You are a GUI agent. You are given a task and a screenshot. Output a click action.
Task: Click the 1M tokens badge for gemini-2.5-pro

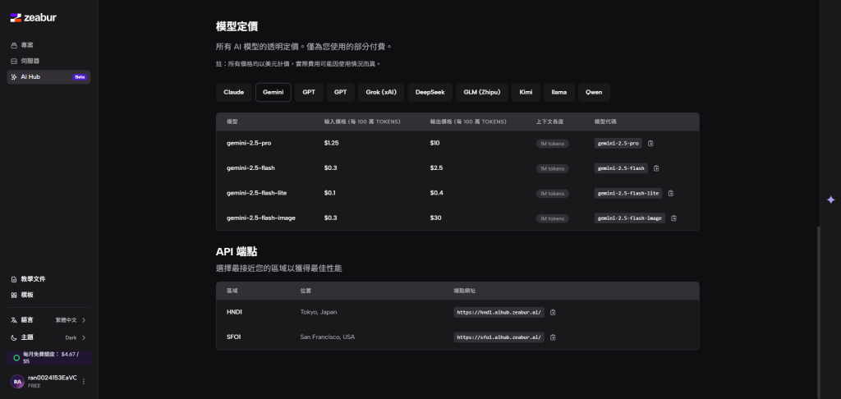(x=553, y=144)
